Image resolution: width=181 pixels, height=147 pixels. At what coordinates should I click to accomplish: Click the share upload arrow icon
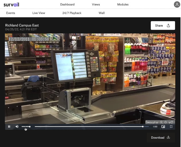(x=168, y=25)
